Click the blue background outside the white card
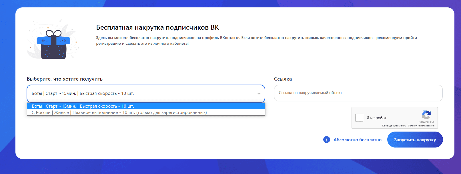 (7, 85)
